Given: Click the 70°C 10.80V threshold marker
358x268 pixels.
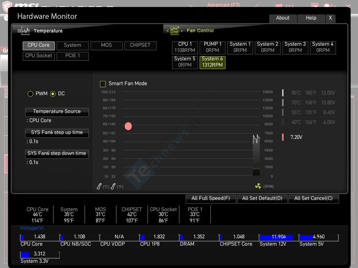Looking at the screenshot, I should coord(283,103).
